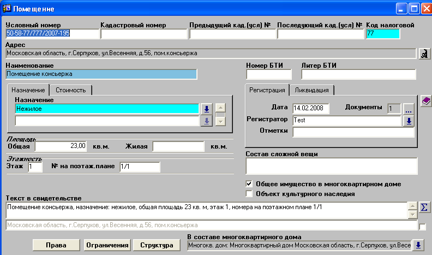Click the empty second Назначение field
The image size is (432, 255).
107,121
